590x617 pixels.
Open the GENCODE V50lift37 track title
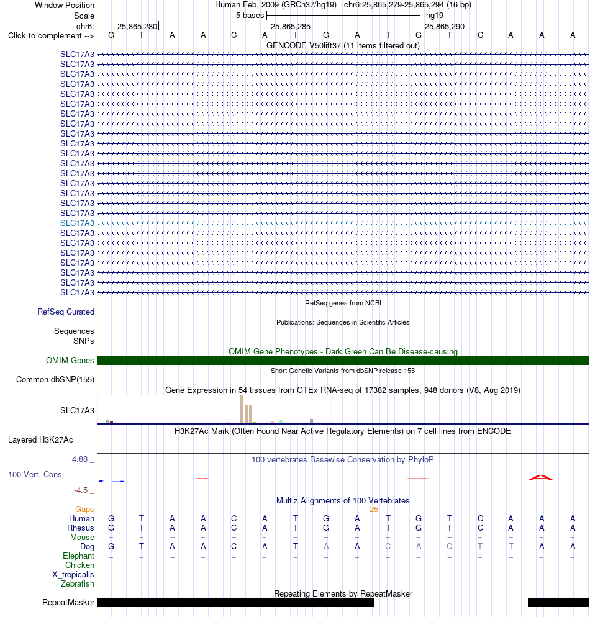pos(343,46)
